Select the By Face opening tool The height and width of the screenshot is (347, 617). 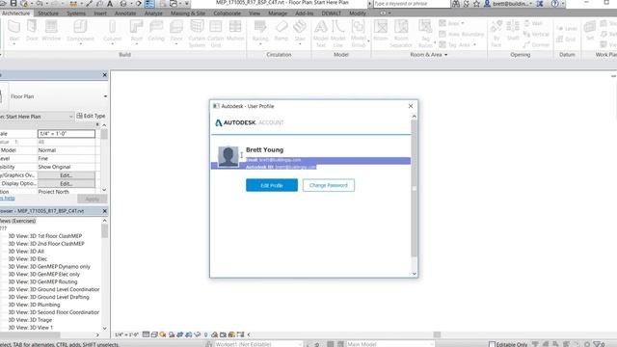tap(496, 34)
